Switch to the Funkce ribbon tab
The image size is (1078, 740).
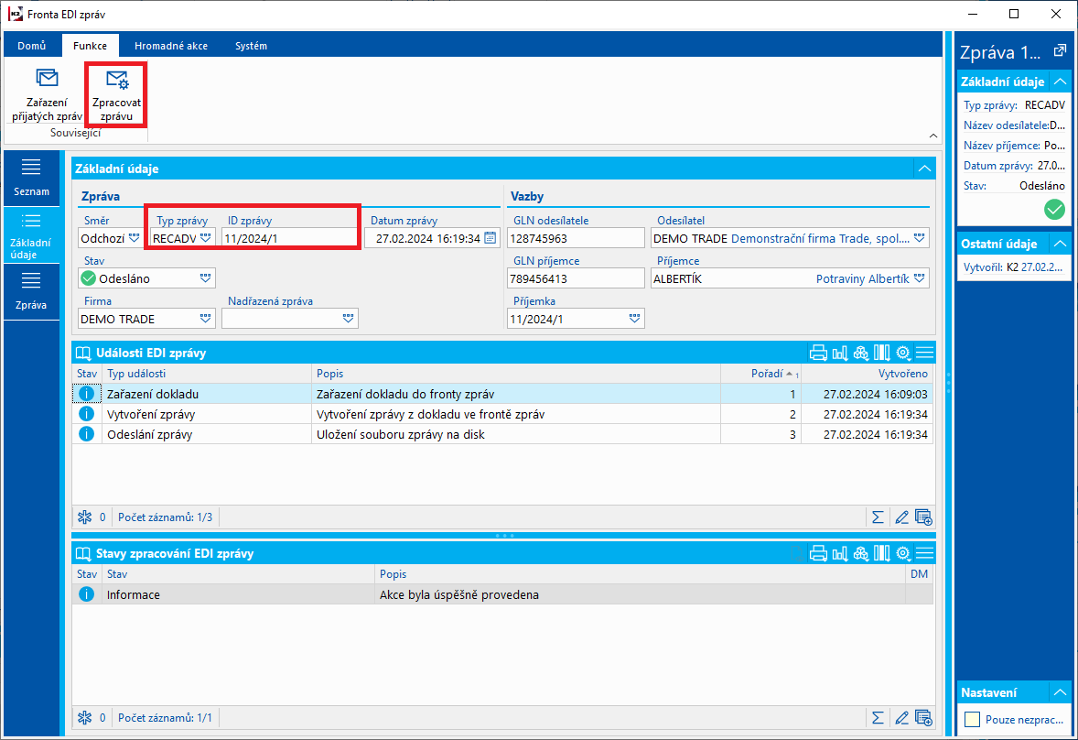90,46
